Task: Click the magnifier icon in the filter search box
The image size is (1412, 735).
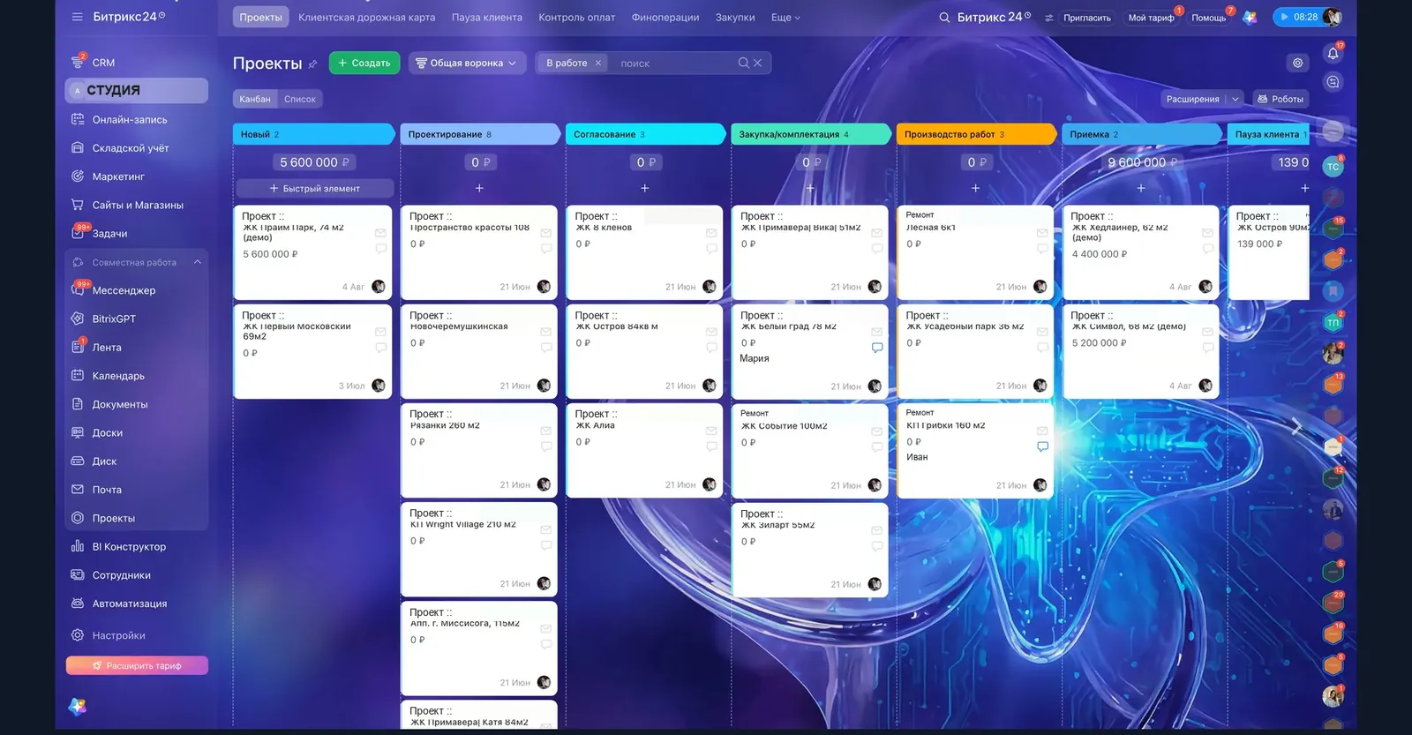Action: coord(744,63)
